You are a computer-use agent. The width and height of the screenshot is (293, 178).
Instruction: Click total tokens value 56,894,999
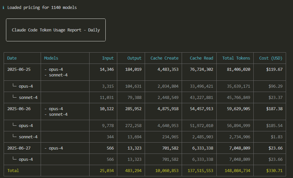coord(238,126)
